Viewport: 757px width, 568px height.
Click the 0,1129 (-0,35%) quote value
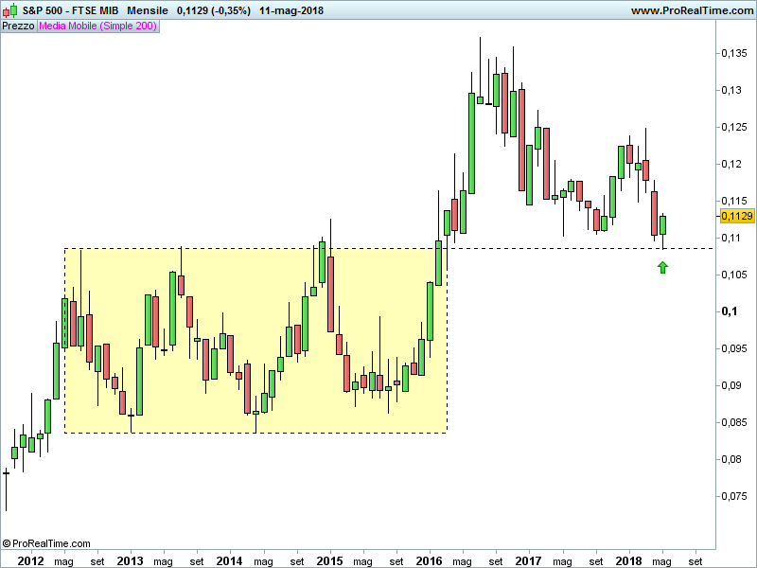click(214, 10)
